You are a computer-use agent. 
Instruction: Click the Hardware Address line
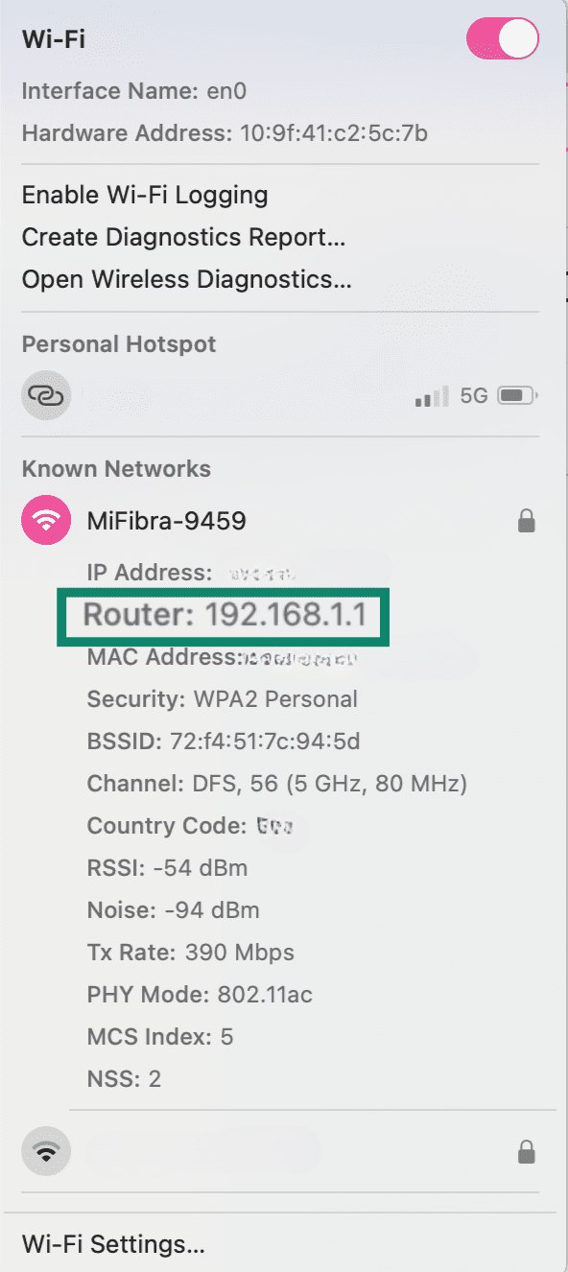click(x=225, y=133)
